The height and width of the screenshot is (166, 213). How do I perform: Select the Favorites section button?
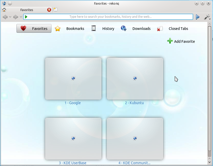click(x=34, y=28)
